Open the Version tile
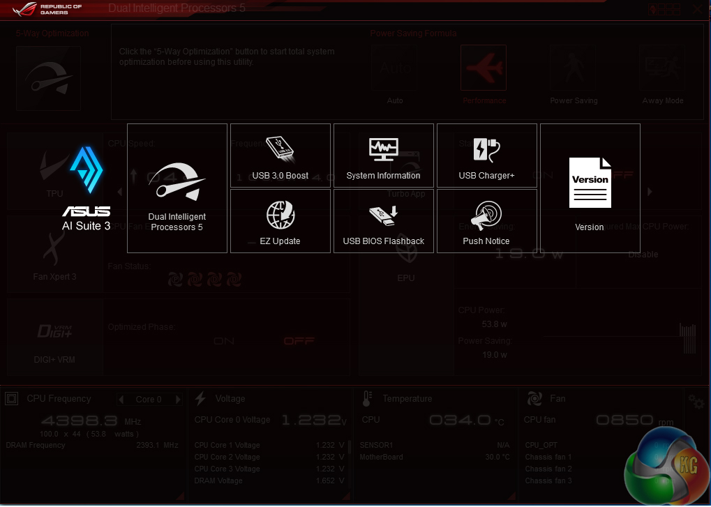The height and width of the screenshot is (507, 711). [x=590, y=188]
